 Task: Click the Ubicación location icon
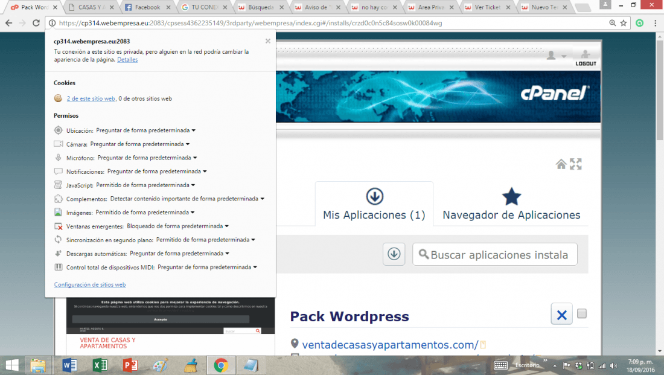58,130
